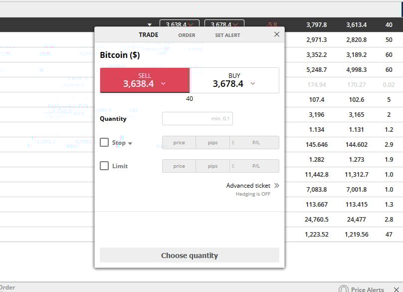Click the 3,165 table cell
Screen dimensions: 403x292
pyautogui.click(x=357, y=114)
